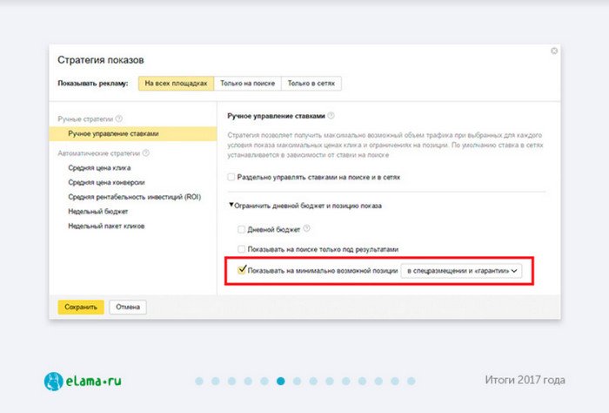
Task: Click the Сохранить button
Action: pyautogui.click(x=81, y=307)
